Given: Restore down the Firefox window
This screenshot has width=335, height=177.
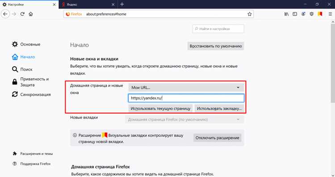Looking at the screenshot, I should point(317,4).
